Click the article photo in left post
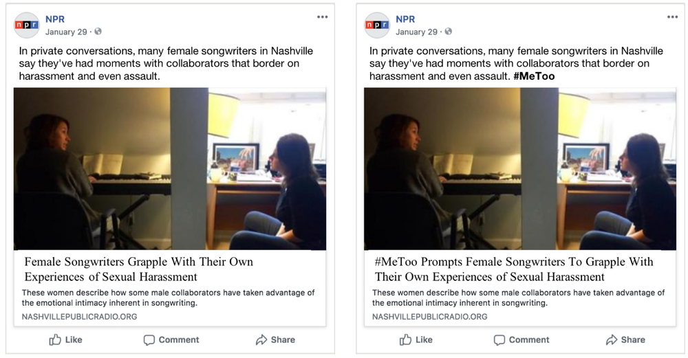Image resolution: width=688 pixels, height=358 pixels. tap(170, 169)
